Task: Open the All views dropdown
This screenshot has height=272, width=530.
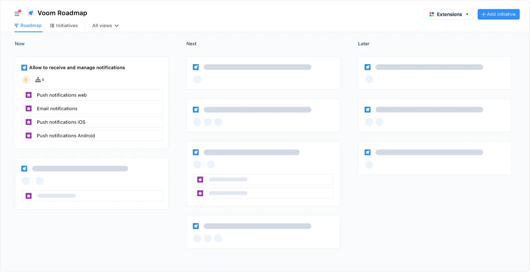Action: click(x=104, y=26)
